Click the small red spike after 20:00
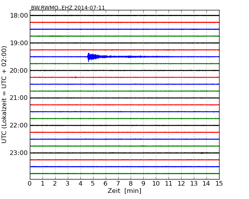 pos(75,77)
